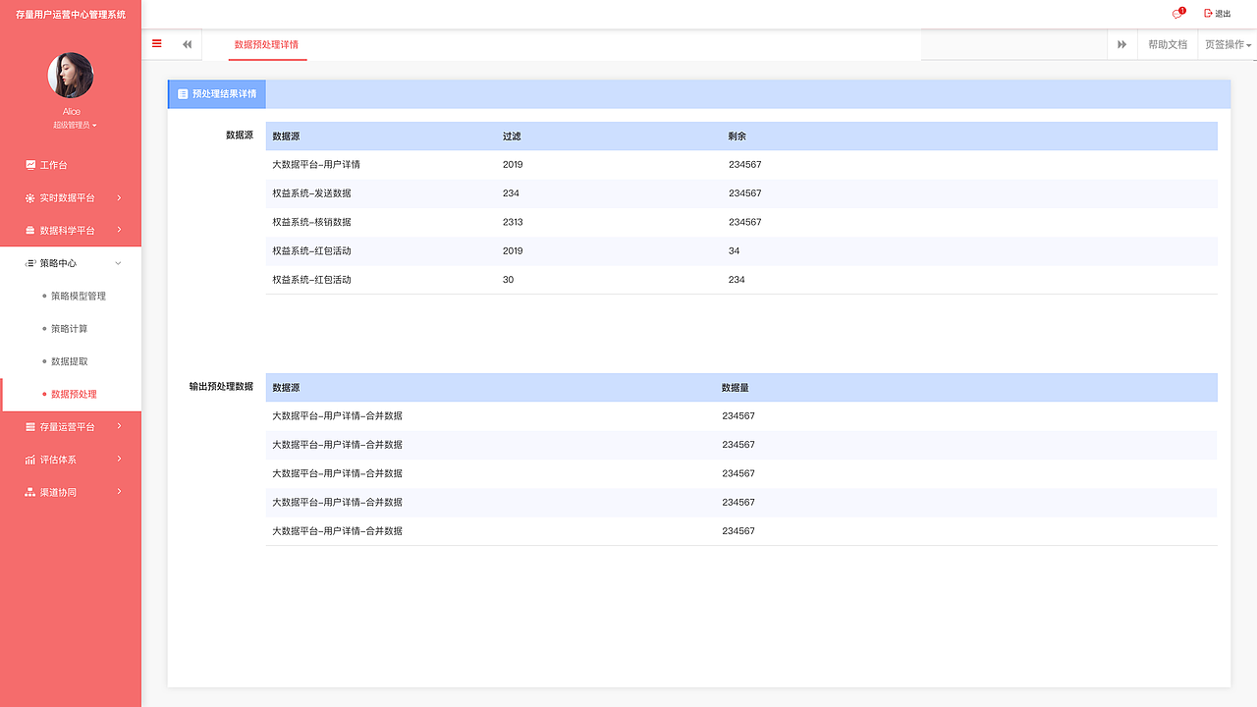This screenshot has height=707, width=1257.
Task: Expand the 渠道协同 menu chevron
Action: (119, 492)
